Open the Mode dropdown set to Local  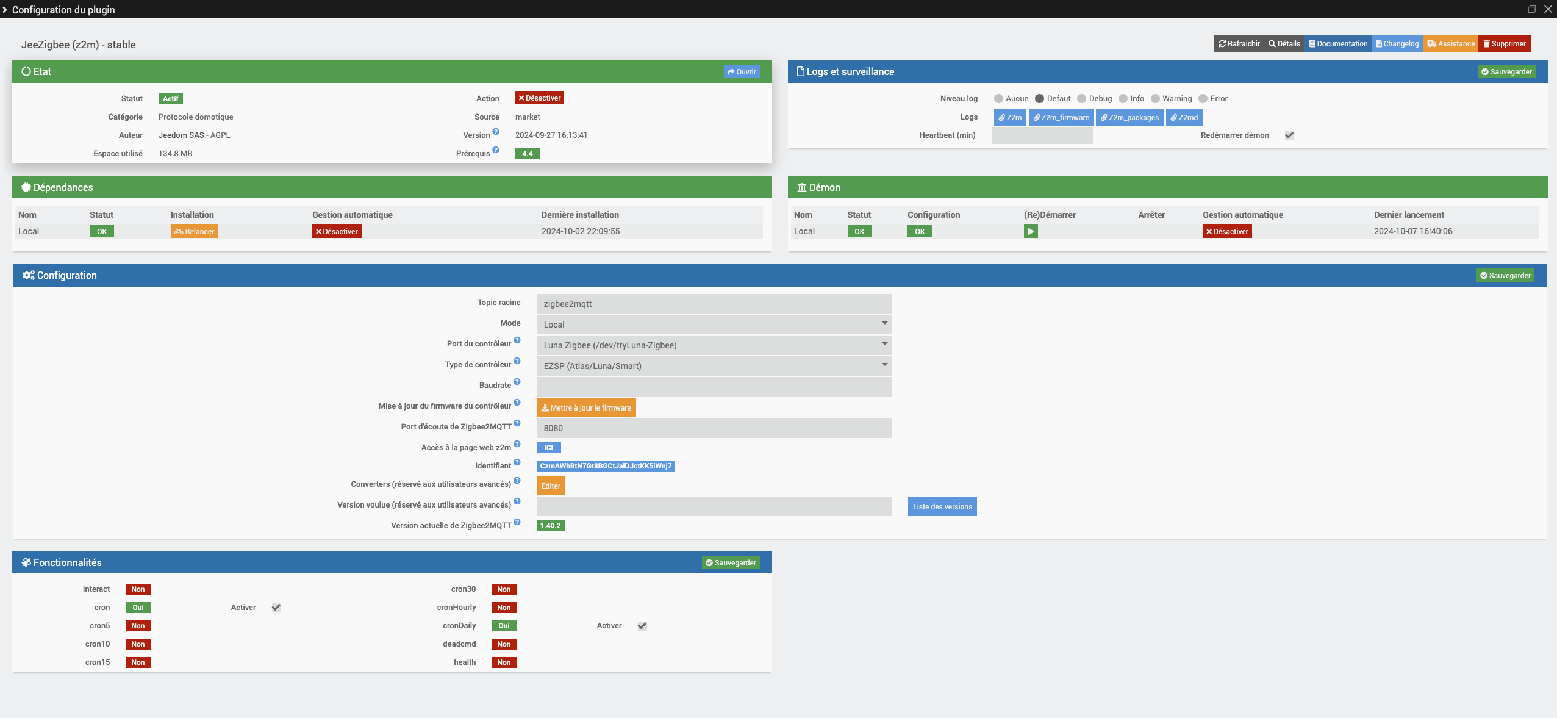click(x=714, y=325)
